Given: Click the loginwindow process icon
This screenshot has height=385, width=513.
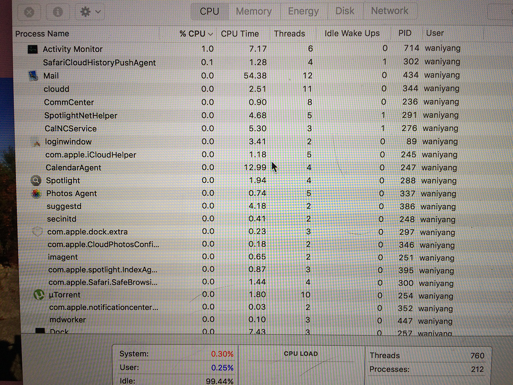Looking at the screenshot, I should pos(37,142).
